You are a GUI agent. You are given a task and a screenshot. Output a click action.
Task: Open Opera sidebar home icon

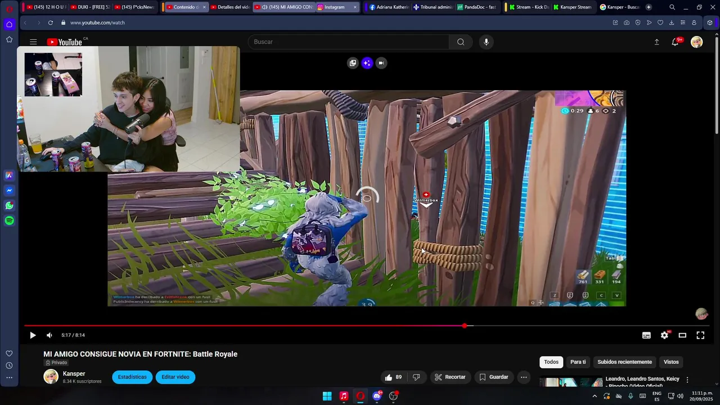[10, 24]
